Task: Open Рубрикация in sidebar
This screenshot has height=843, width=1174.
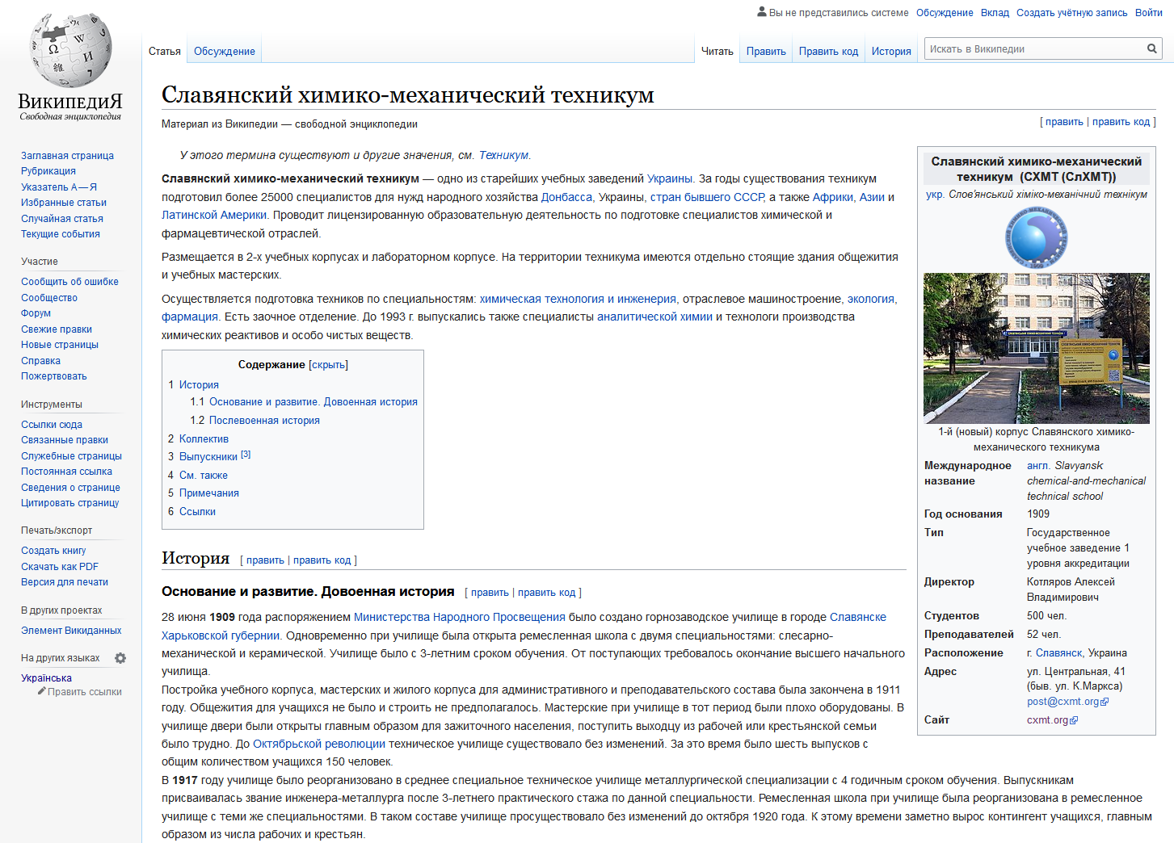Action: 48,171
